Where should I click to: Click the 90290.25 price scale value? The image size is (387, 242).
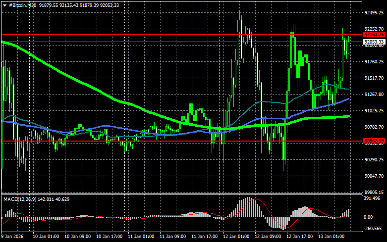[374, 160]
